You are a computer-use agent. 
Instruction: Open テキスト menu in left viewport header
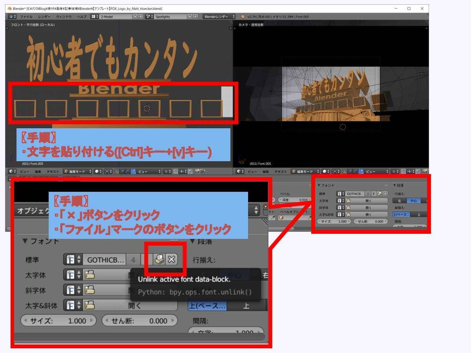coord(53,171)
